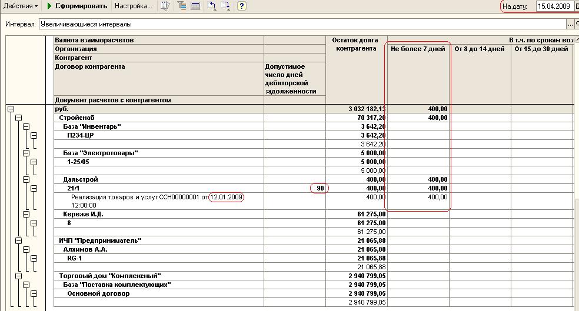Image resolution: width=579 pixels, height=311 pixels.
Task: Collapse the RG-1 contract node
Action: (34, 258)
